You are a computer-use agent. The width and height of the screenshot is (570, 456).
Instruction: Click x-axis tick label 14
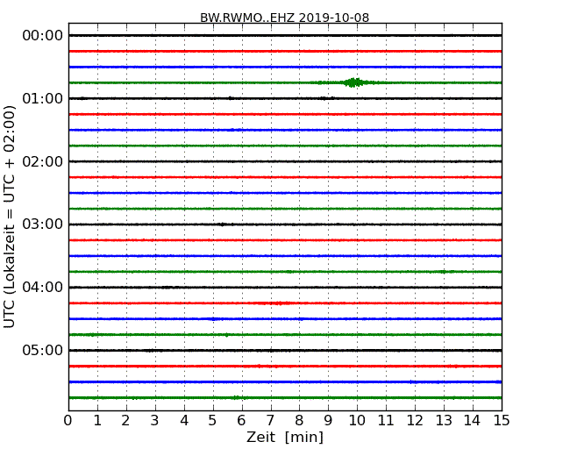(473, 421)
